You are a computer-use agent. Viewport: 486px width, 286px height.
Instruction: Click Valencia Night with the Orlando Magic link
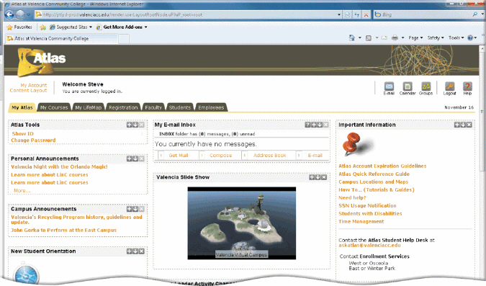59,166
